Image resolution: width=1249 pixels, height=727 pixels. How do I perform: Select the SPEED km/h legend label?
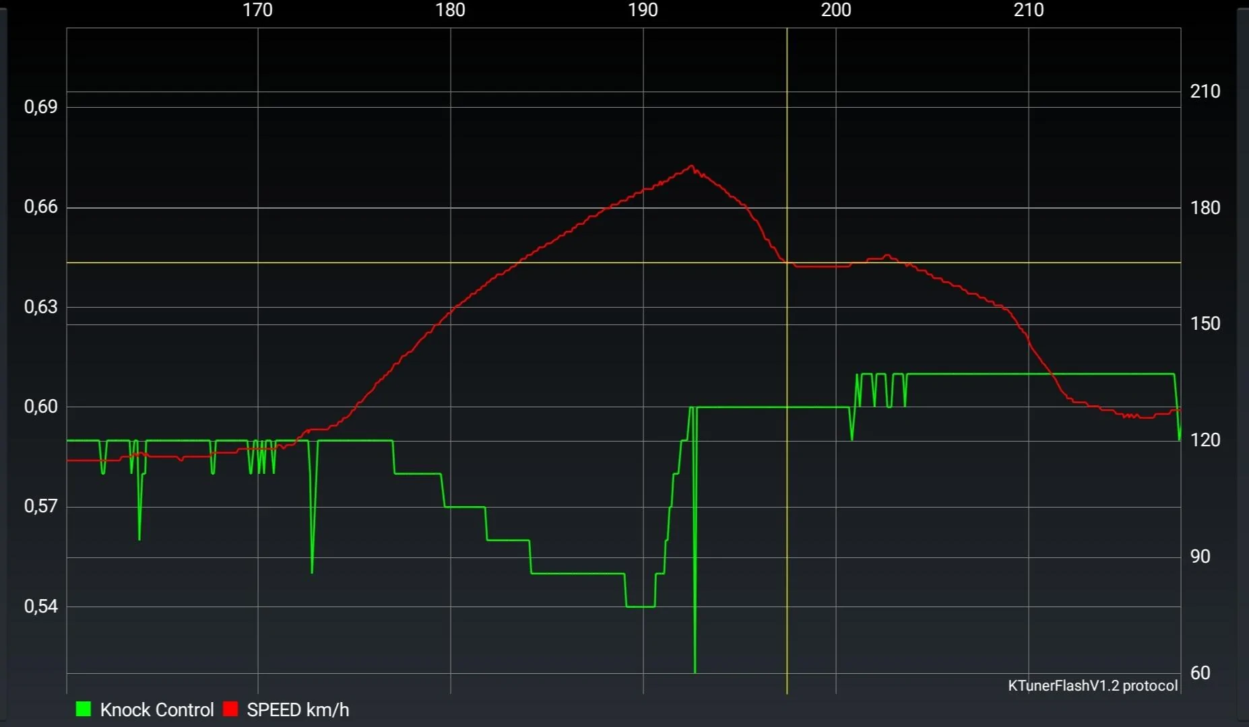[x=298, y=709]
